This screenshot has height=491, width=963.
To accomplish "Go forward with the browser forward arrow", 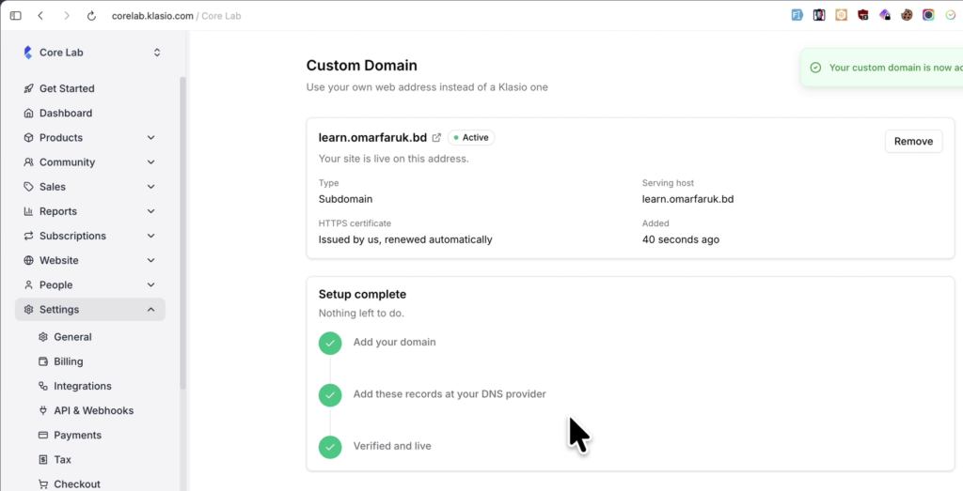I will tap(67, 16).
